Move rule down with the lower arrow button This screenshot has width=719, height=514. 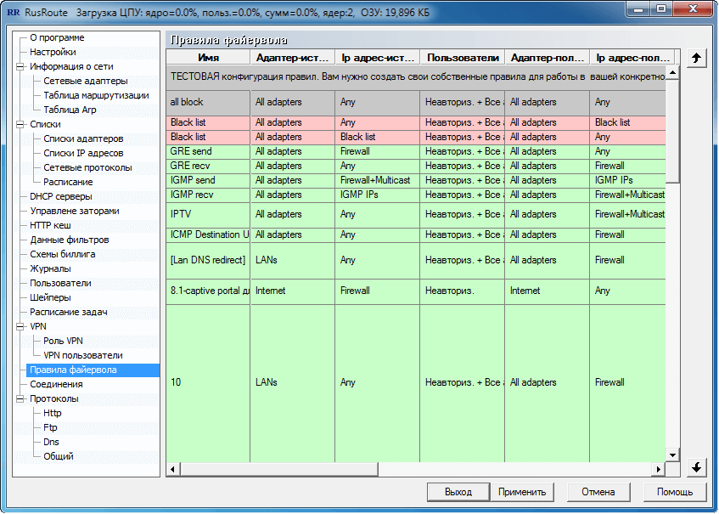click(x=696, y=467)
